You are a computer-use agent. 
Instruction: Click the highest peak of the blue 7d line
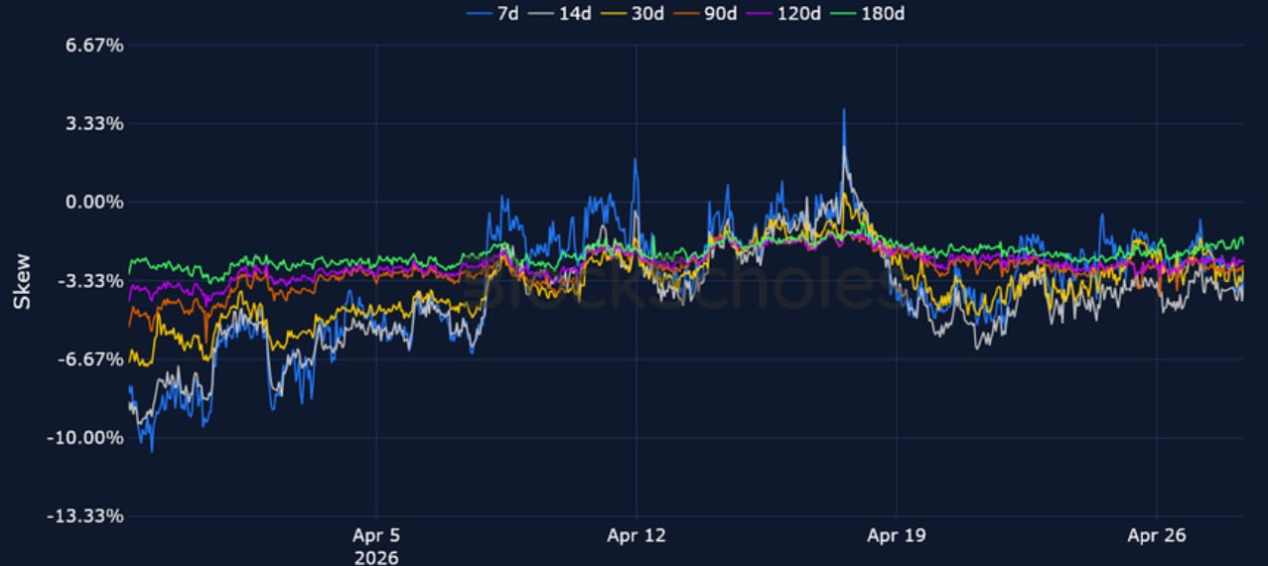[x=844, y=110]
